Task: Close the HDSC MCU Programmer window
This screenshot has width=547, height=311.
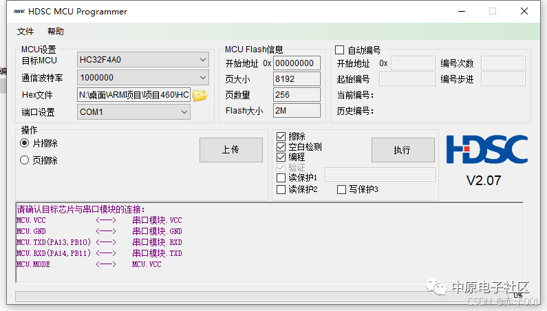Action: [524, 11]
